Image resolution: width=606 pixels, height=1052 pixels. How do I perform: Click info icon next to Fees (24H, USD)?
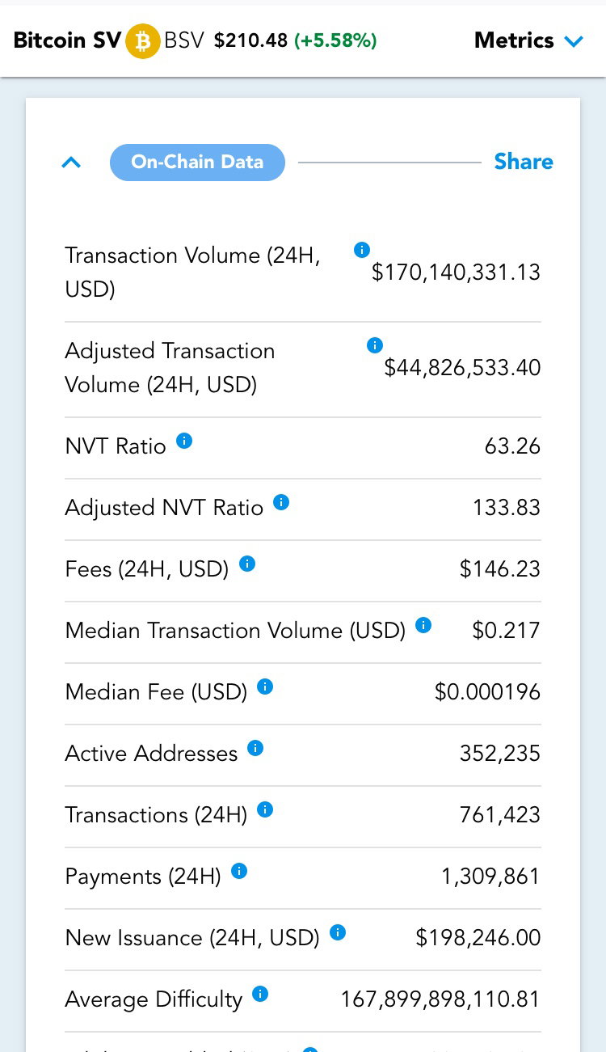click(x=247, y=564)
